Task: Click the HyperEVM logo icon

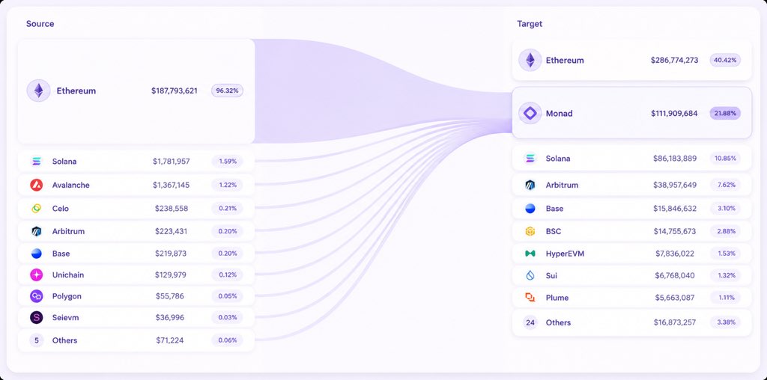Action: pos(530,254)
